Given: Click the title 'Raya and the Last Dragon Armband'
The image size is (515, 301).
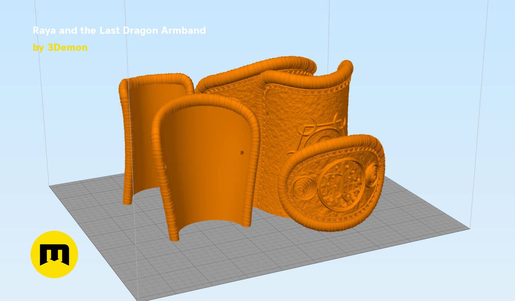Looking at the screenshot, I should tap(119, 30).
